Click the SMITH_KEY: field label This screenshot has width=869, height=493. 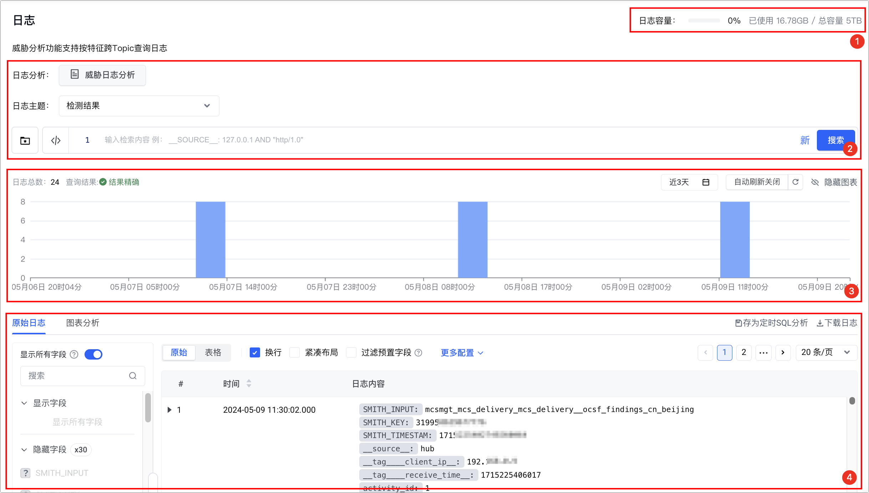pos(386,422)
